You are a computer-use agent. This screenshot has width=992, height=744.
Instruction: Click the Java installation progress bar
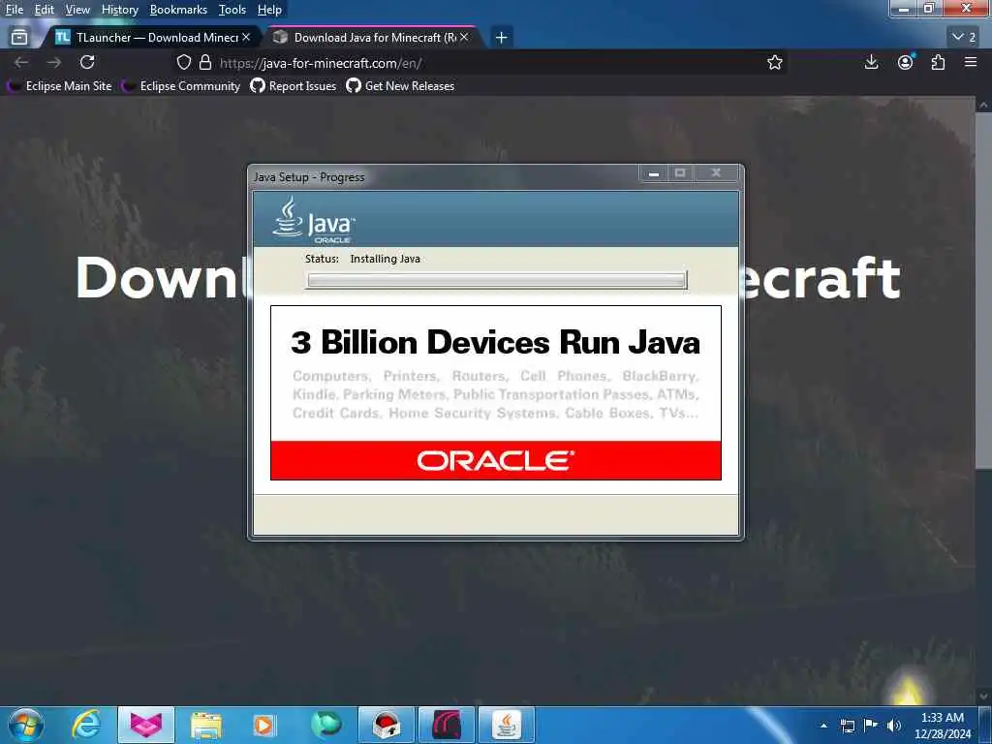tap(497, 280)
